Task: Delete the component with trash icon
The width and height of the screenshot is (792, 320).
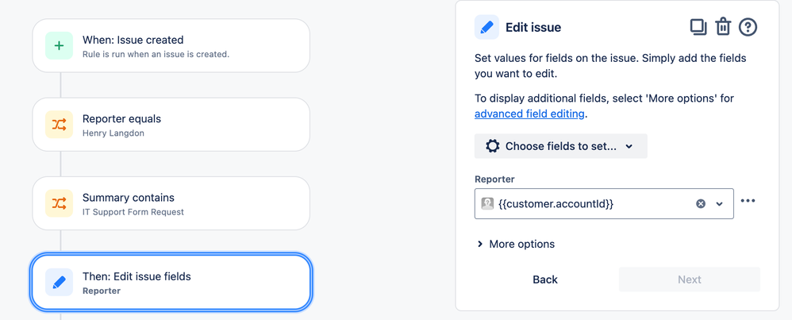Action: pos(723,27)
